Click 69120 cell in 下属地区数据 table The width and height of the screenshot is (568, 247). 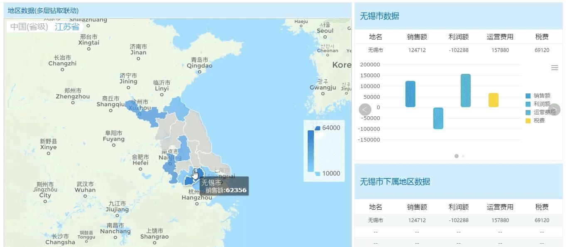tap(542, 220)
